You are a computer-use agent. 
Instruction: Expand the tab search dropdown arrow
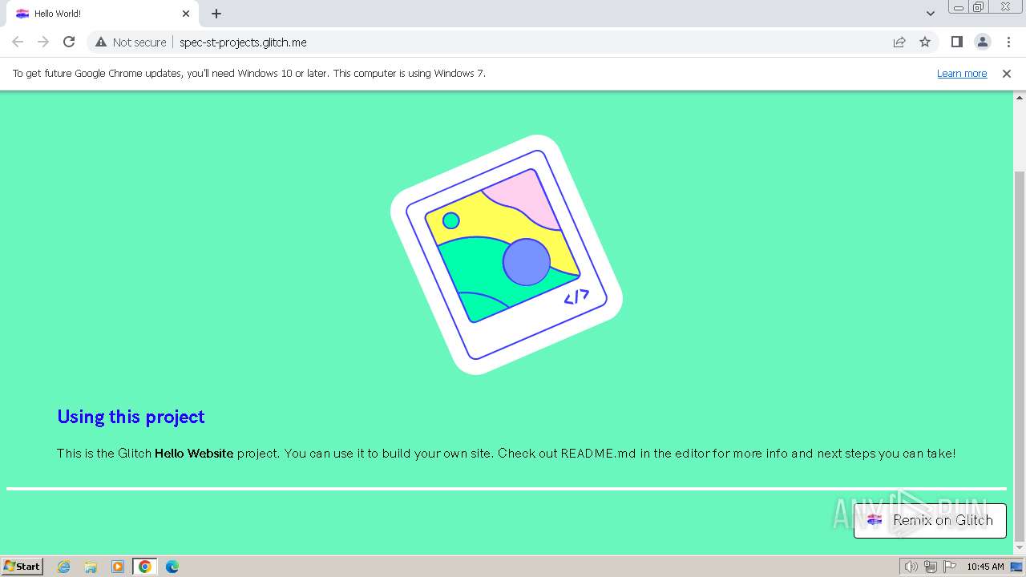pos(930,14)
